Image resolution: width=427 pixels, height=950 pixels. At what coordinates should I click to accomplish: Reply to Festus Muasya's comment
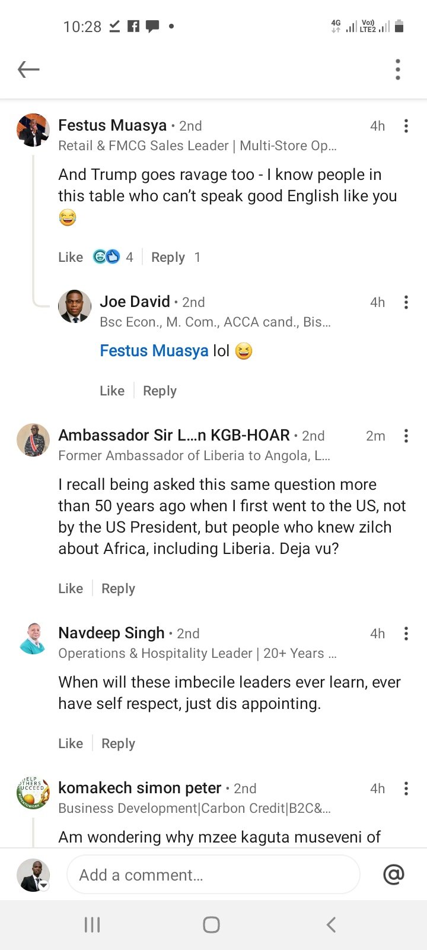168,257
